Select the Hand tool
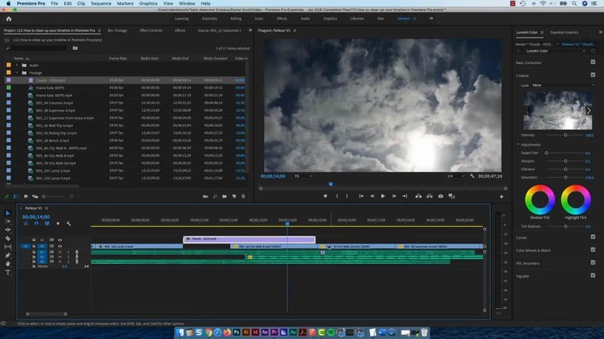604x339 pixels. click(8, 264)
